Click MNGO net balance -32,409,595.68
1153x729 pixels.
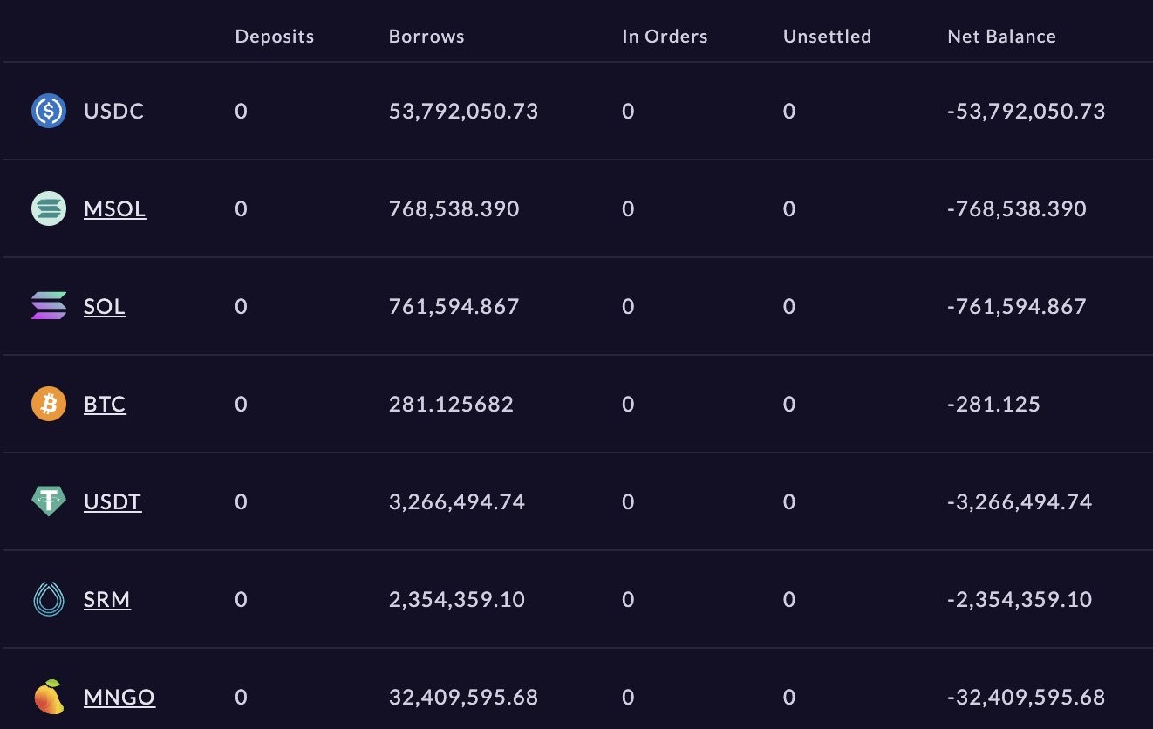coord(1026,698)
